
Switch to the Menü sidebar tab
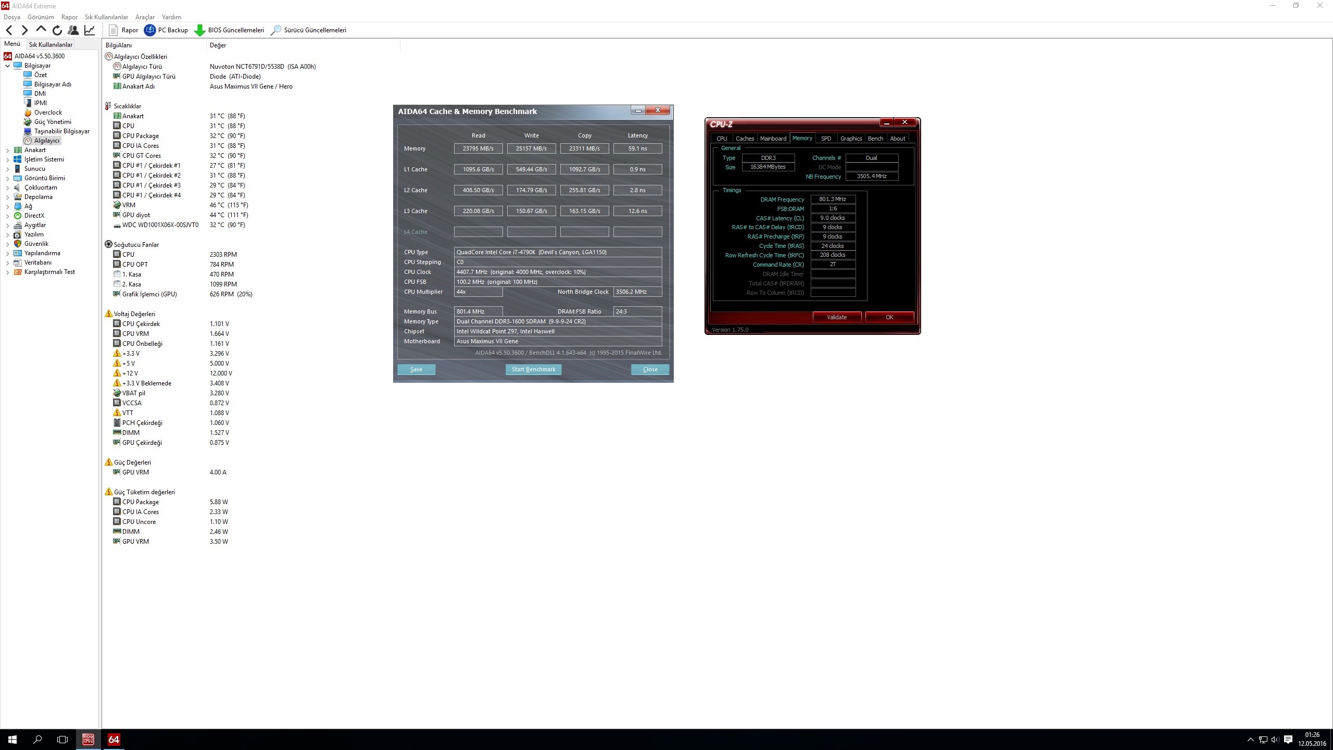[12, 44]
